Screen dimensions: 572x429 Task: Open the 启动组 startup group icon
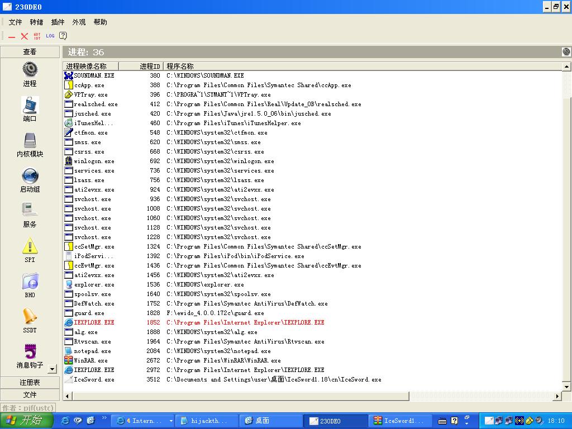pyautogui.click(x=30, y=175)
